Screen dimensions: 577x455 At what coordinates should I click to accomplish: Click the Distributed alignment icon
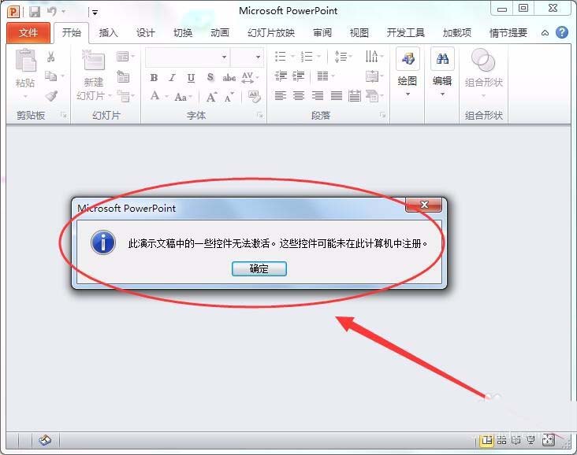pos(355,96)
